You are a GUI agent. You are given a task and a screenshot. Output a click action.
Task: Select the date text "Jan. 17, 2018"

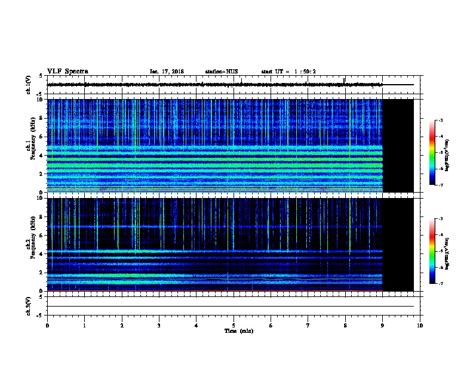(167, 72)
